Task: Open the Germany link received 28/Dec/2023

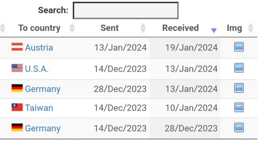Action: click(x=43, y=128)
